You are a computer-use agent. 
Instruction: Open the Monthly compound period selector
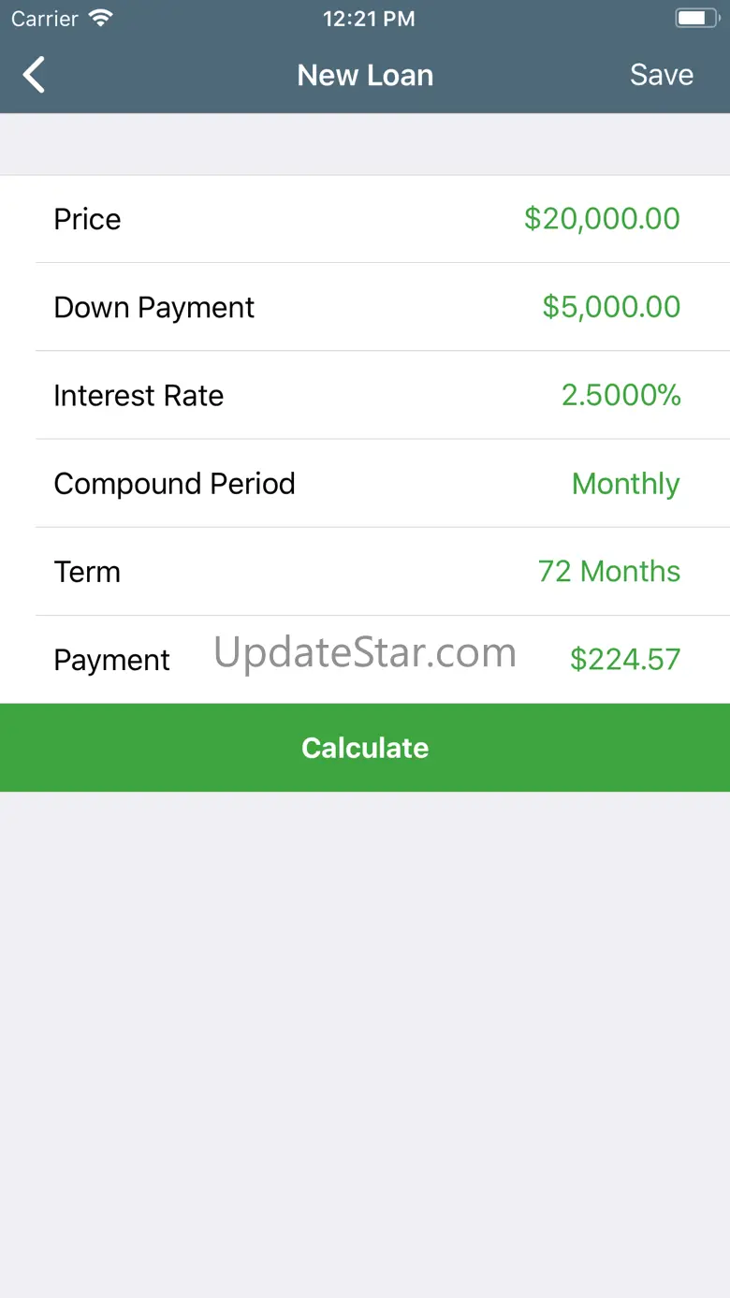click(x=625, y=484)
